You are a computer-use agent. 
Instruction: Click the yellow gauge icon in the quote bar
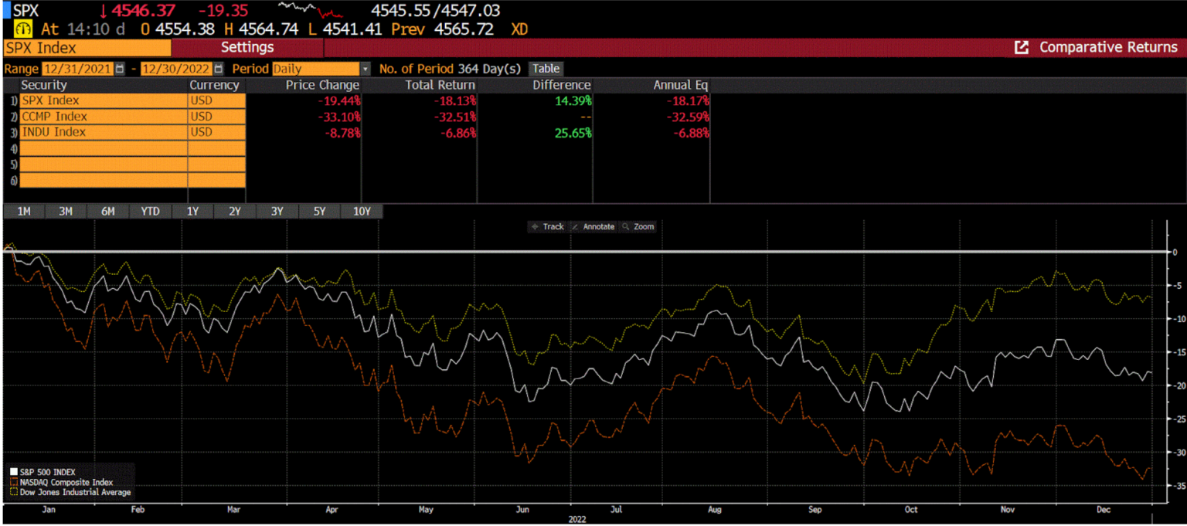pyautogui.click(x=22, y=29)
